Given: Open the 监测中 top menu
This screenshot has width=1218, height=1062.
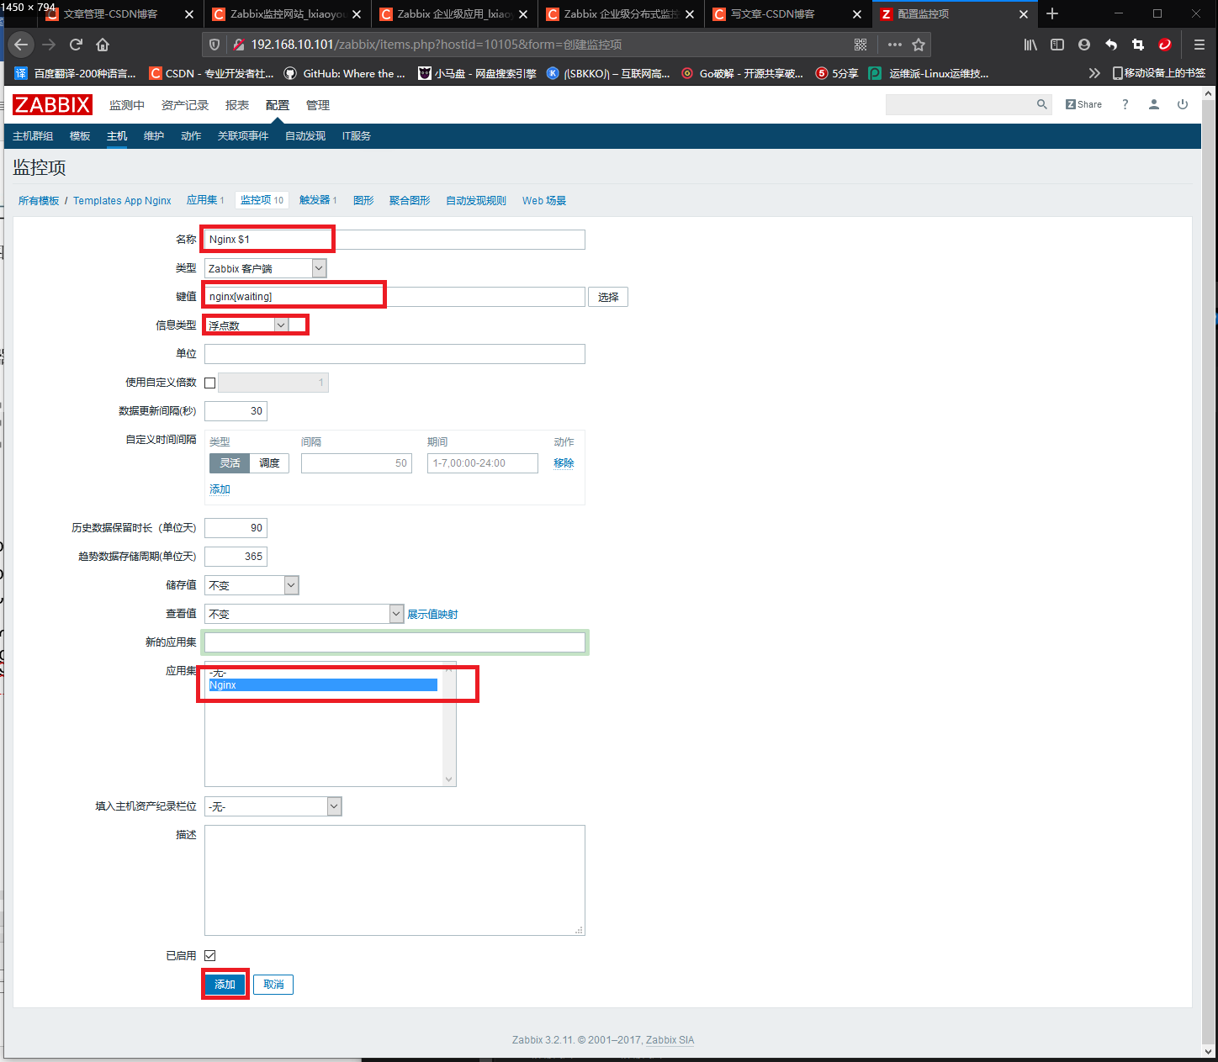Looking at the screenshot, I should (x=127, y=105).
